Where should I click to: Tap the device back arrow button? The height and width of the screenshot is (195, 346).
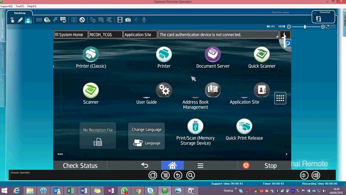145,165
